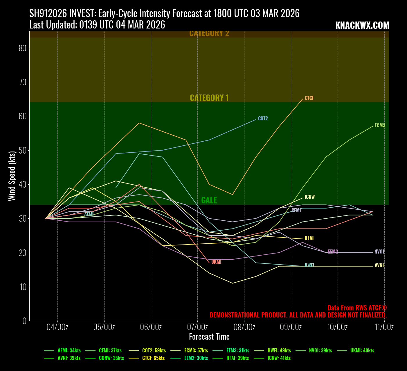407x371 pixels.
Task: Select the CTCI label at orange line end
Action: tap(309, 98)
